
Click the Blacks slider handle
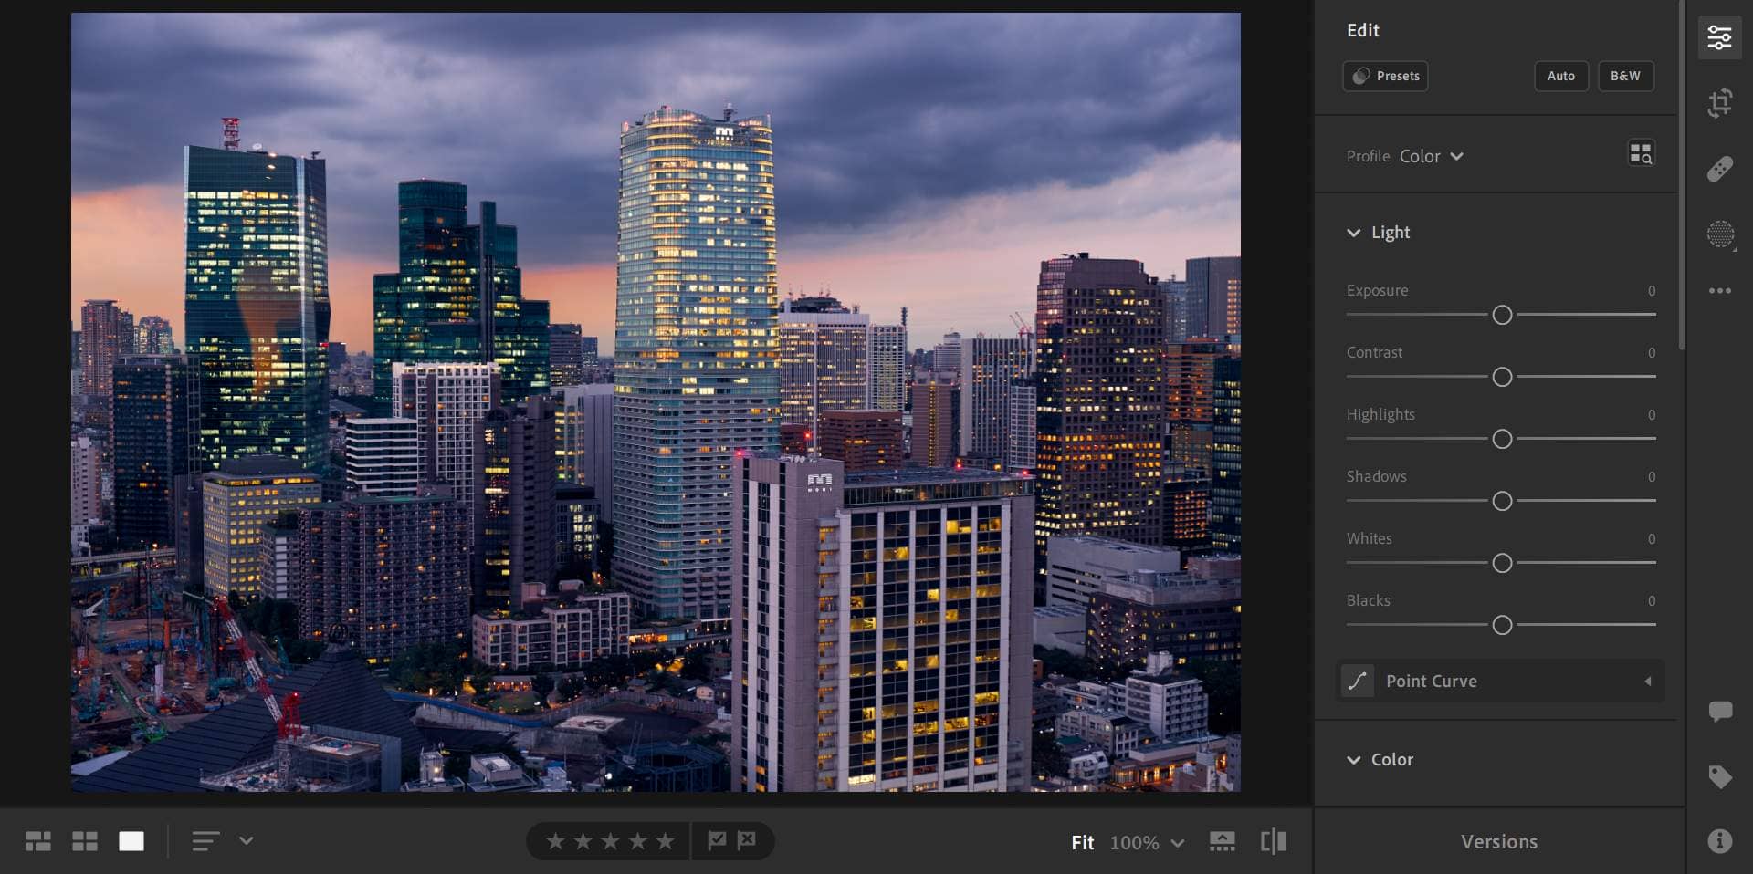(1502, 625)
